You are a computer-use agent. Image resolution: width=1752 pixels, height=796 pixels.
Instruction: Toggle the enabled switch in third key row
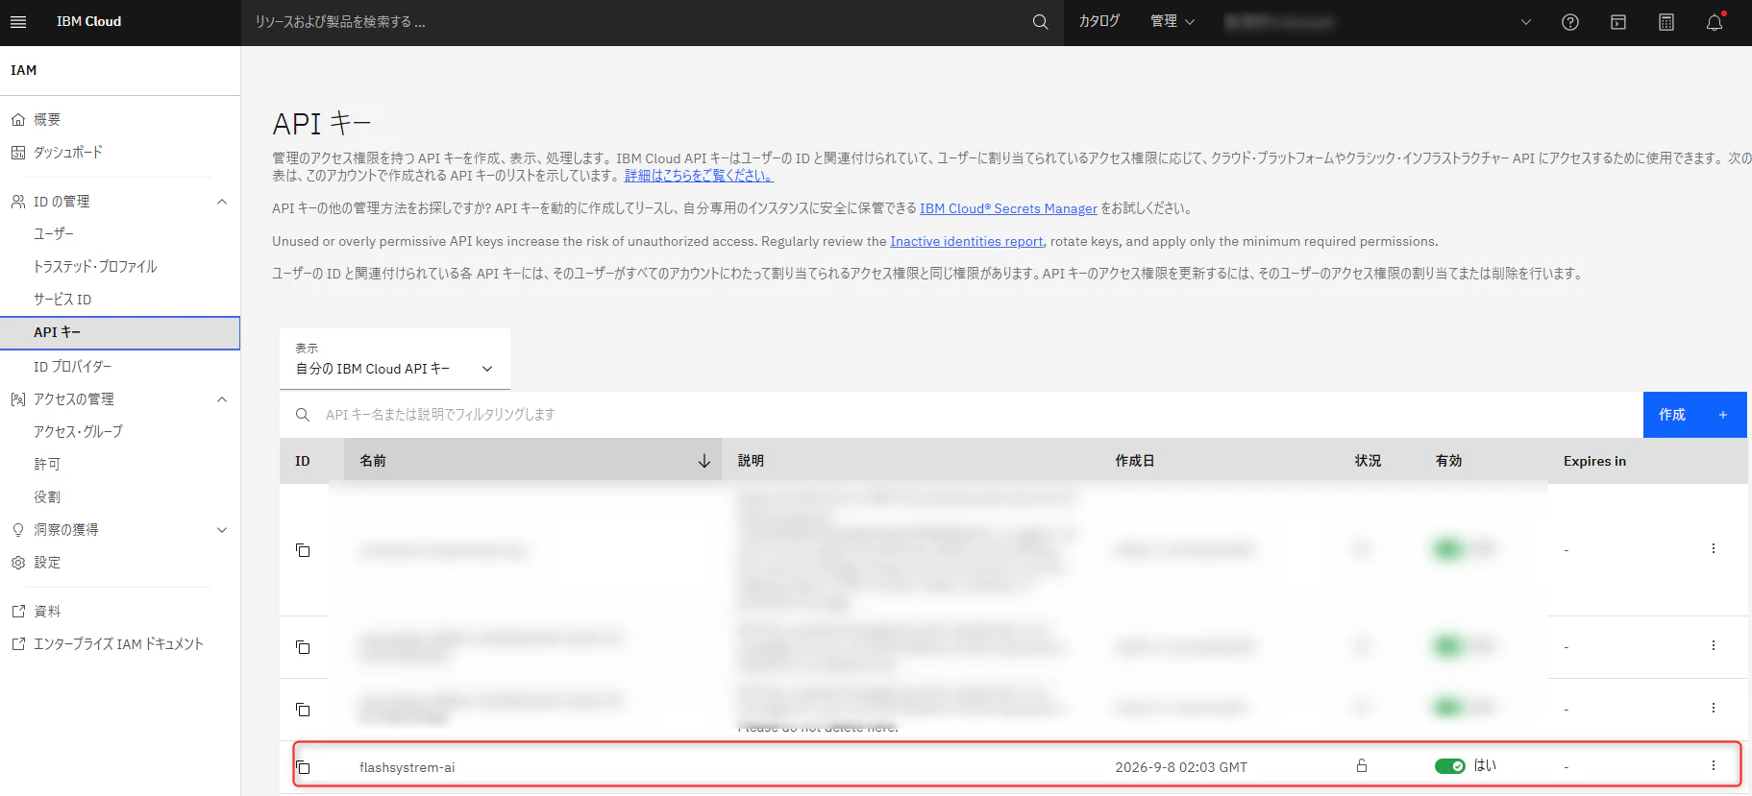click(1448, 709)
